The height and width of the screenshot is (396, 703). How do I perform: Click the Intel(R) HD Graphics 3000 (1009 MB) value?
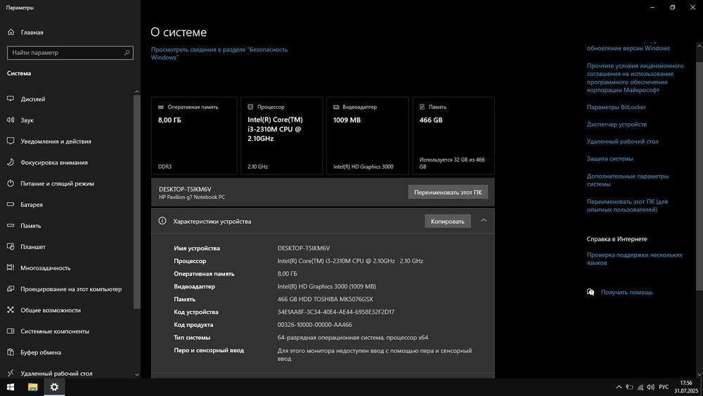click(x=326, y=286)
